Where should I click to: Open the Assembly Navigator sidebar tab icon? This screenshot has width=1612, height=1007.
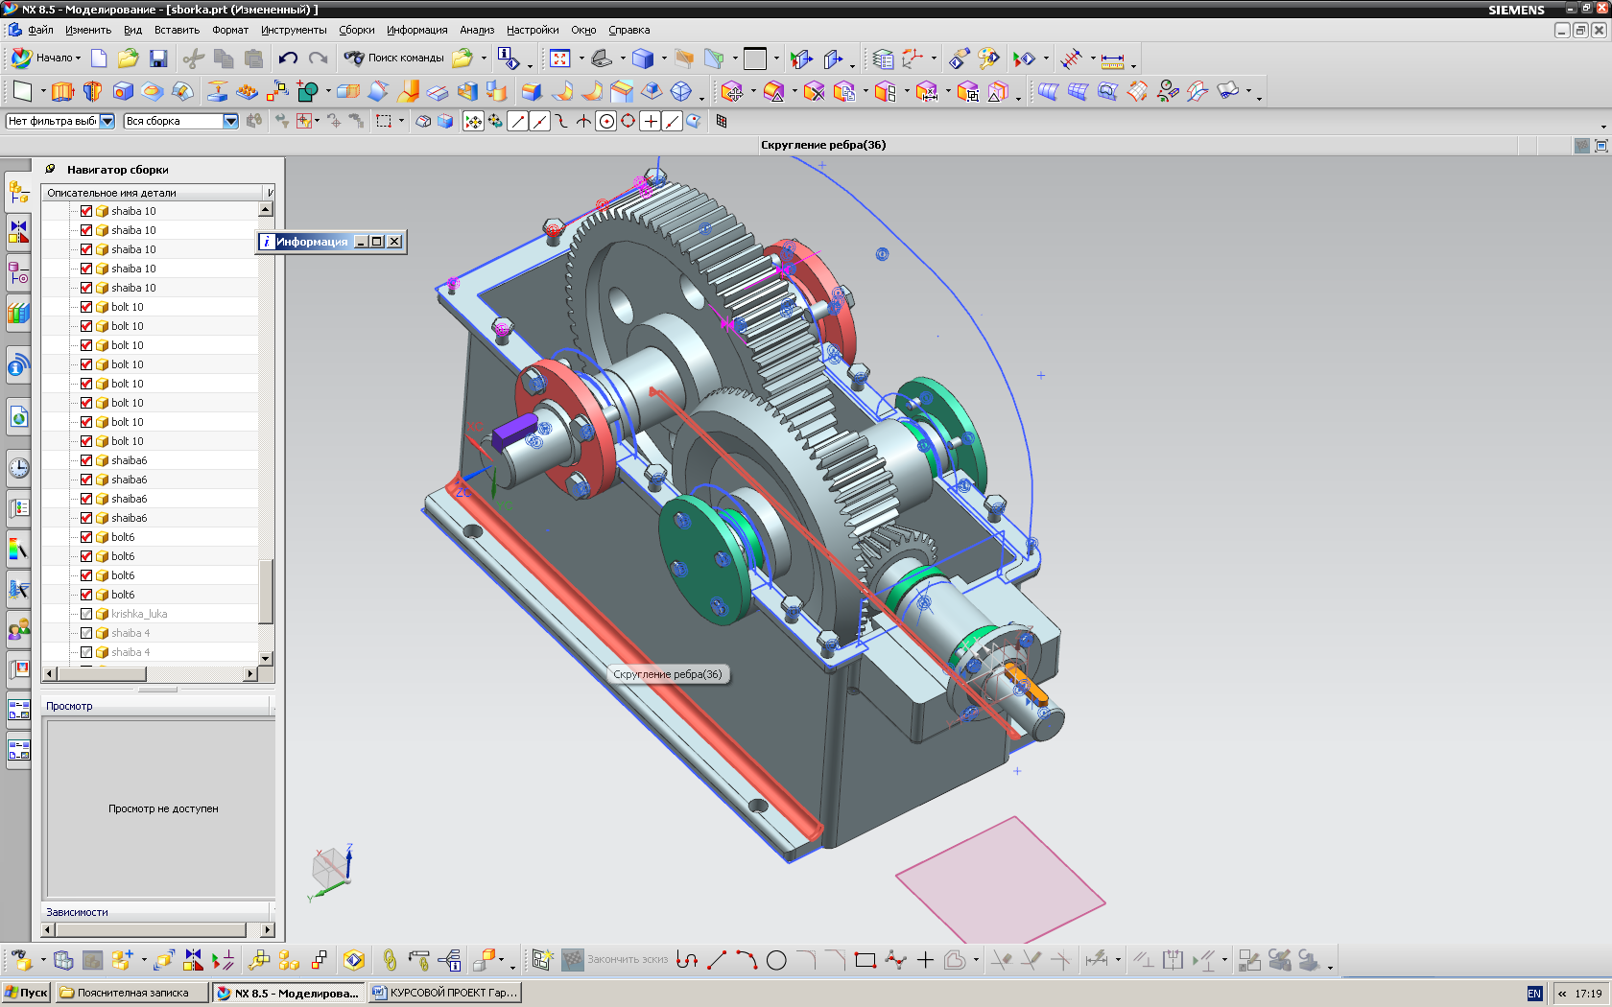(x=18, y=192)
